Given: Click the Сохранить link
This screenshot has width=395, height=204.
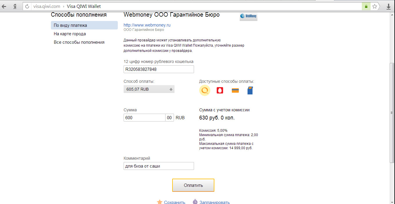Looking at the screenshot, I should tap(175, 202).
